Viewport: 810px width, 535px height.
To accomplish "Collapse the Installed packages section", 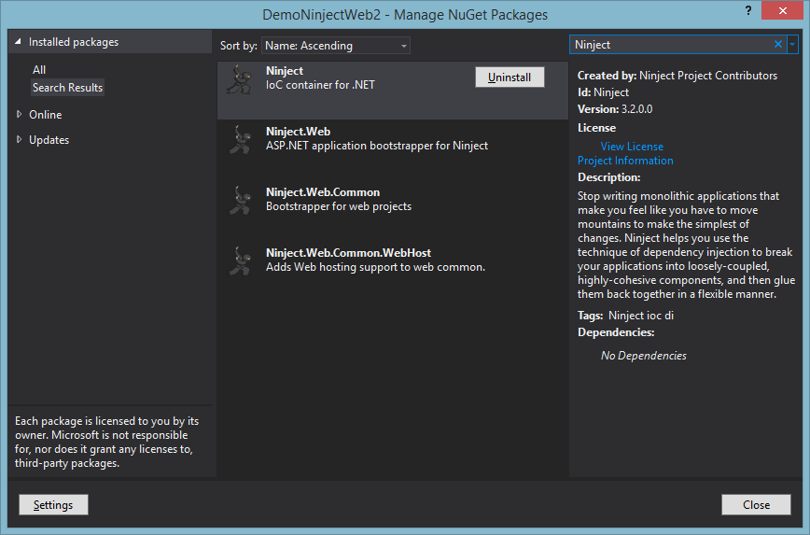I will [x=18, y=42].
